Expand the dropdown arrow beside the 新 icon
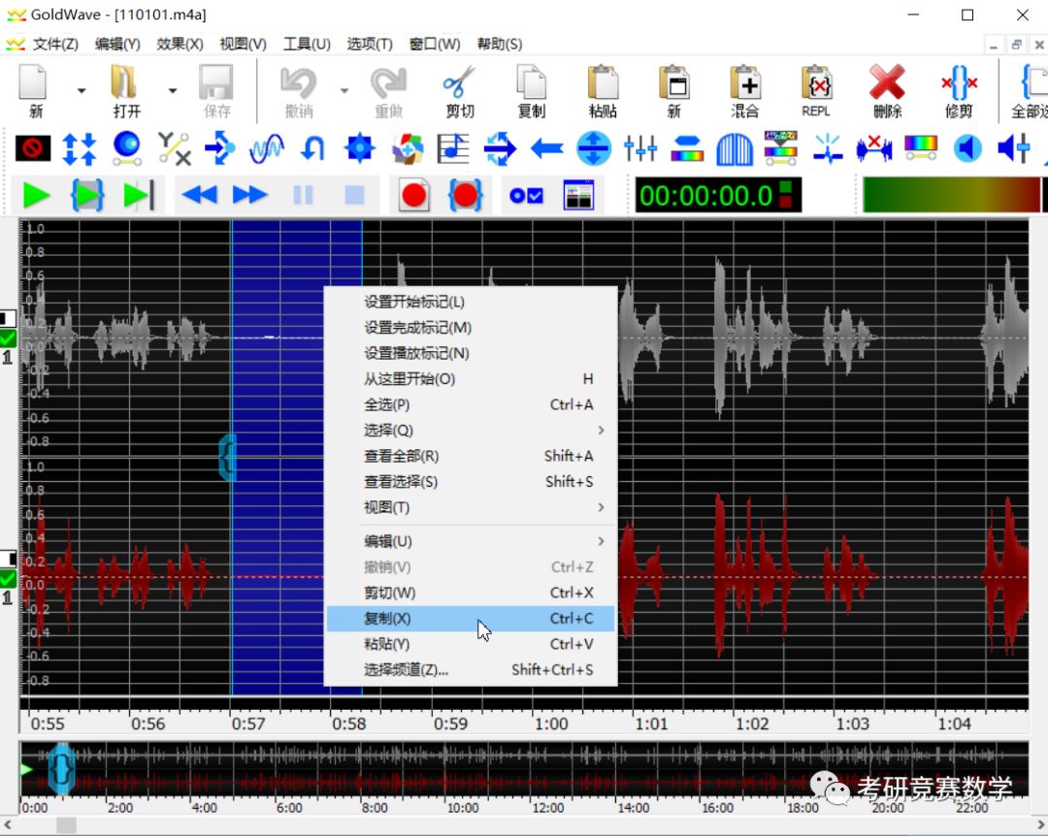The width and height of the screenshot is (1048, 836). [82, 90]
